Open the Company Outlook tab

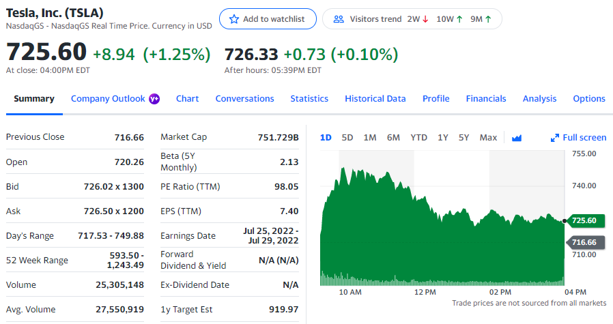(108, 99)
